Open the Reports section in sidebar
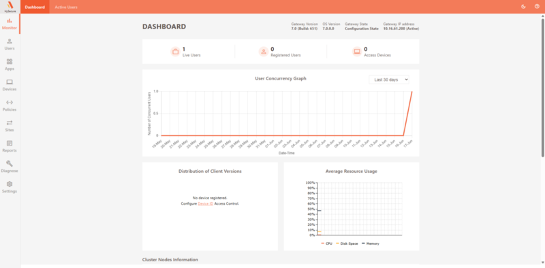The width and height of the screenshot is (545, 268). coord(10,146)
